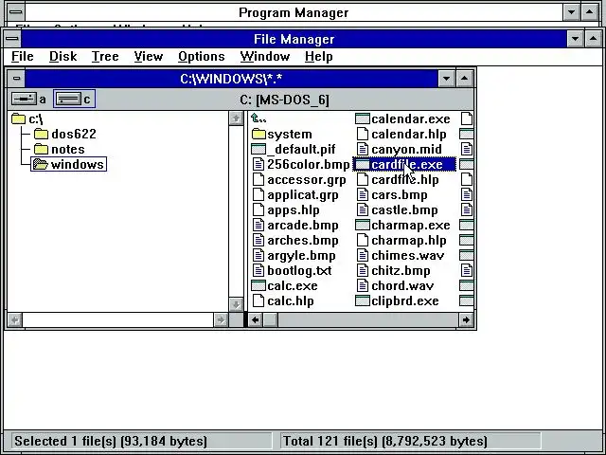Maximize the C:\WINDOWS\*.* child window
This screenshot has height=455, width=606.
[464, 79]
